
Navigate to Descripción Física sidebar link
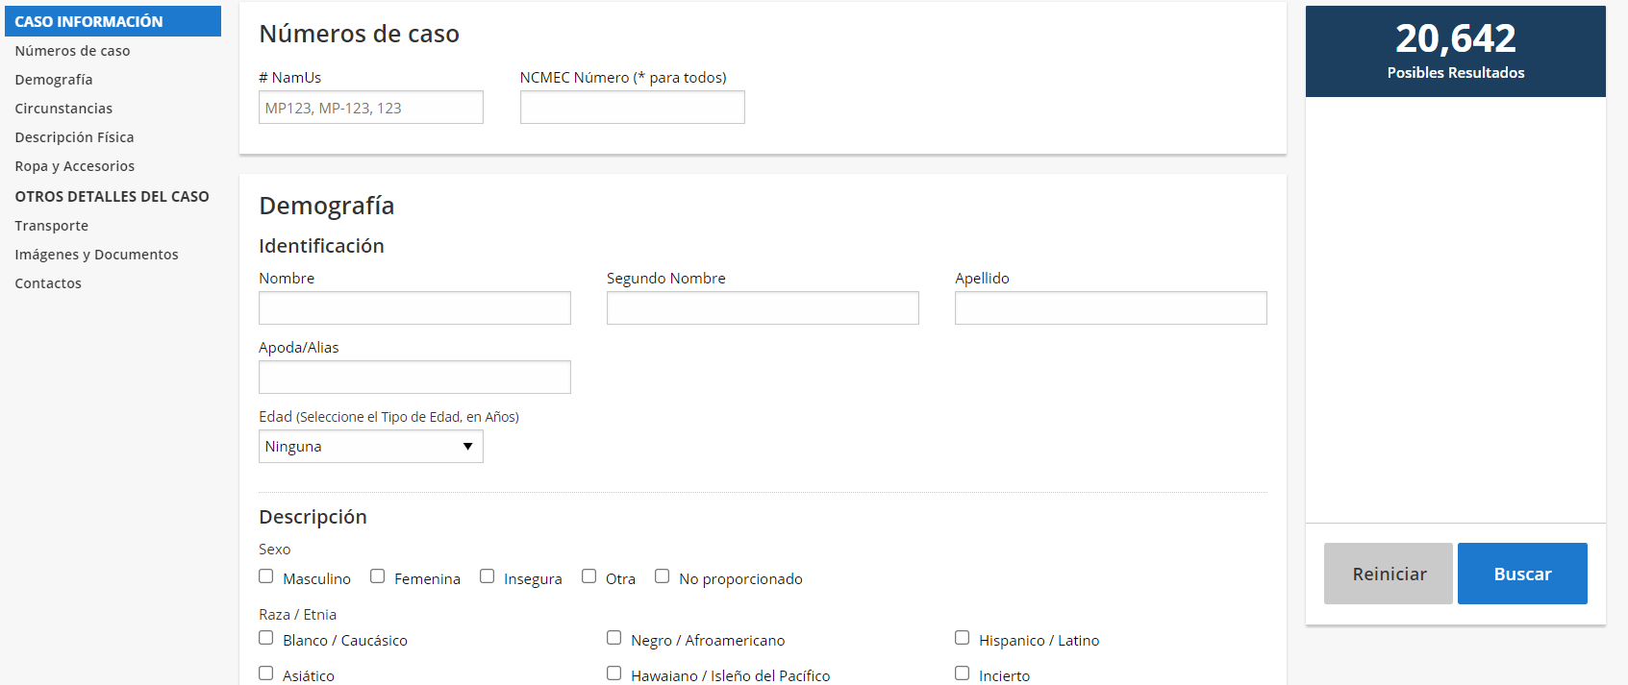pyautogui.click(x=74, y=137)
